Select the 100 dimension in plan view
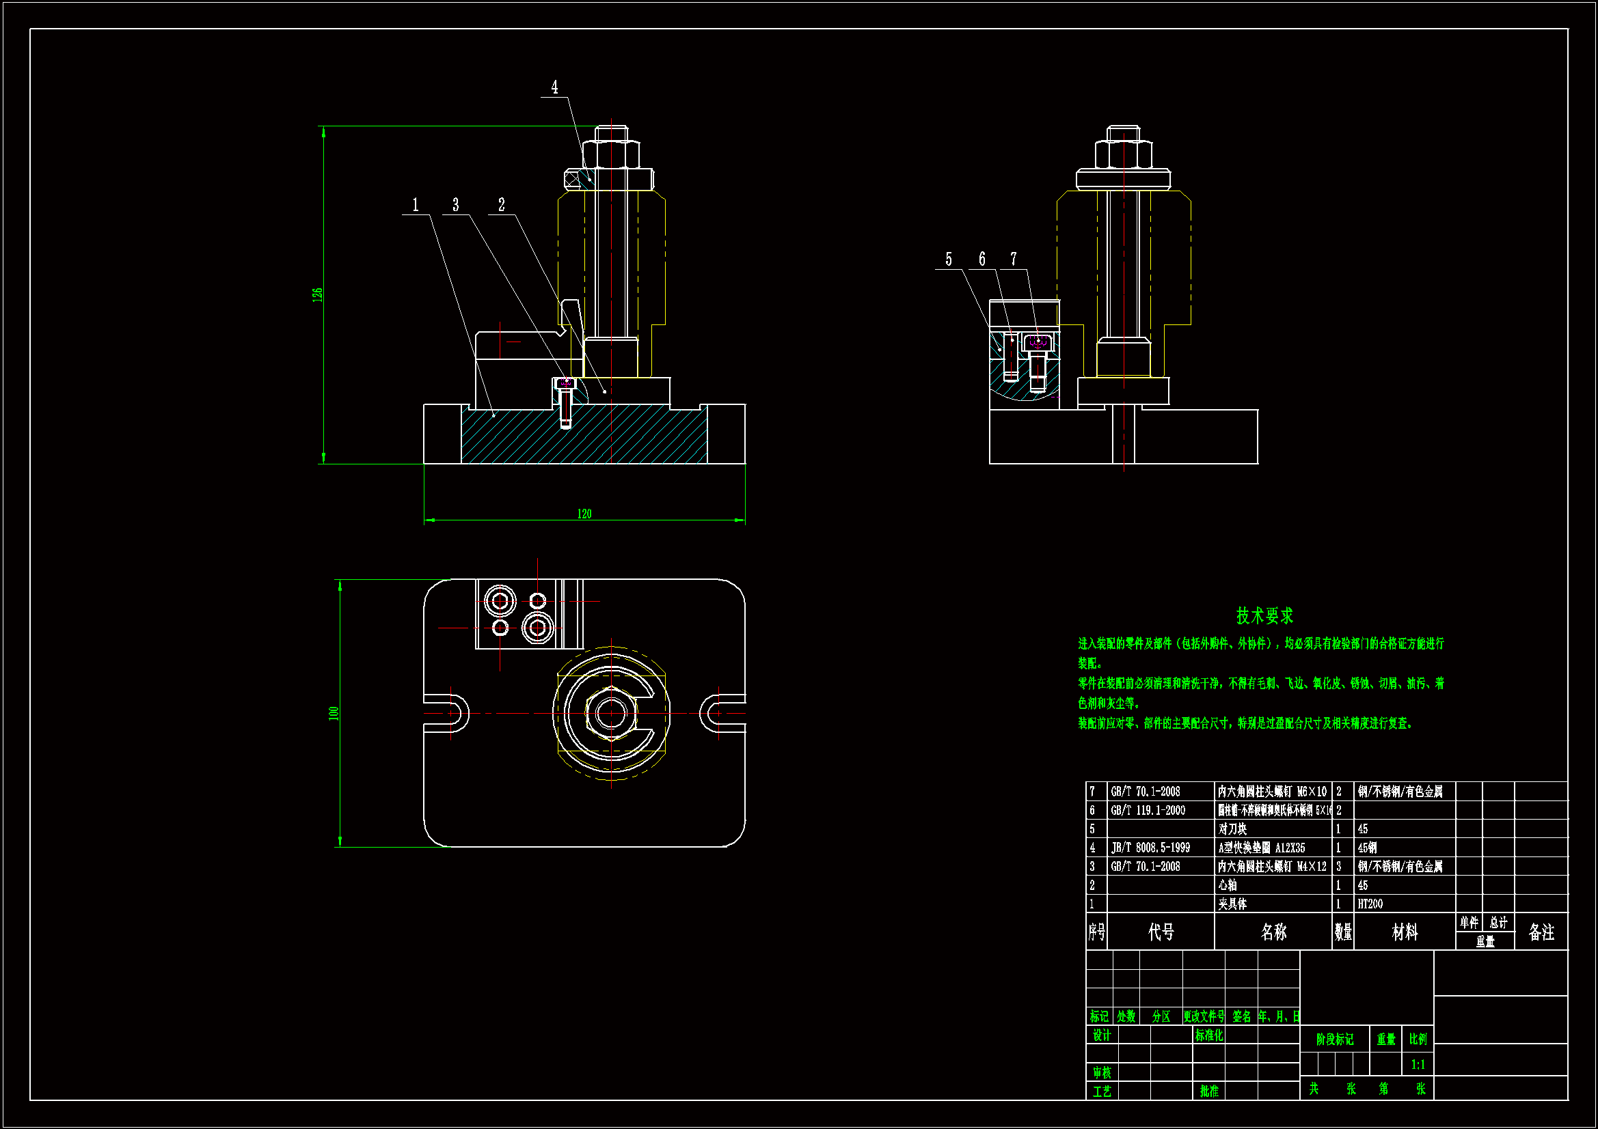Image resolution: width=1598 pixels, height=1129 pixels. (334, 713)
